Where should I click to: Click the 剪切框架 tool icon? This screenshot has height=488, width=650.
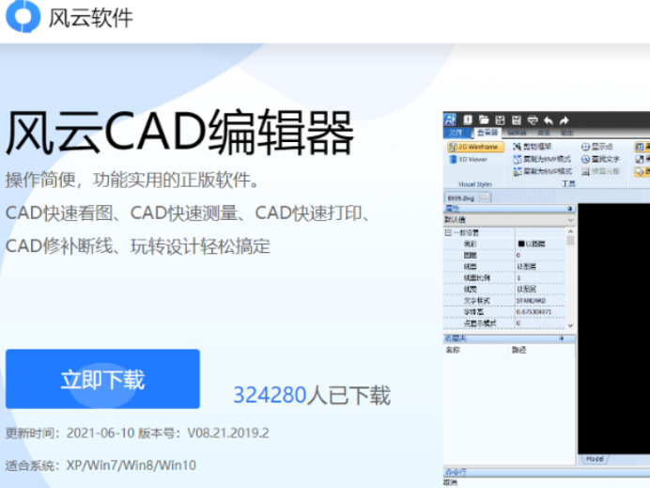517,147
